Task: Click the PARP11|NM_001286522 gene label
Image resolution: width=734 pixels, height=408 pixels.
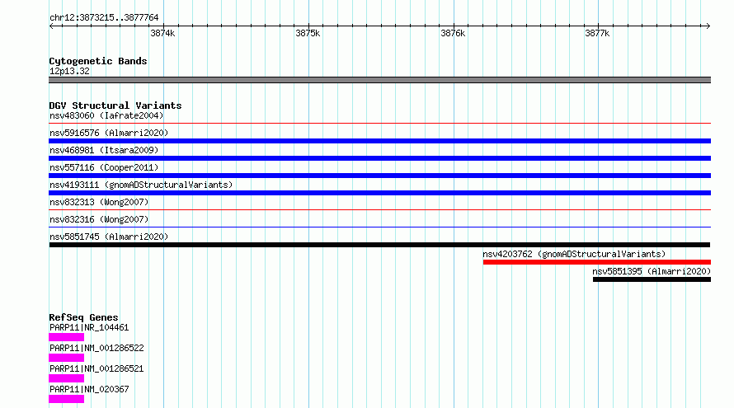Action: click(x=96, y=348)
